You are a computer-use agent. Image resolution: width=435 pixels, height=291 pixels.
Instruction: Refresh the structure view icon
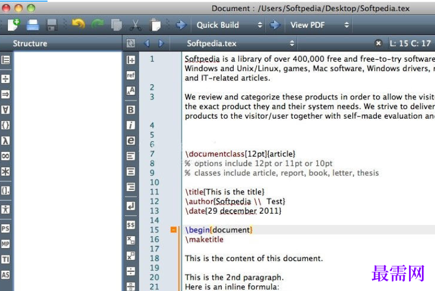[x=131, y=44]
